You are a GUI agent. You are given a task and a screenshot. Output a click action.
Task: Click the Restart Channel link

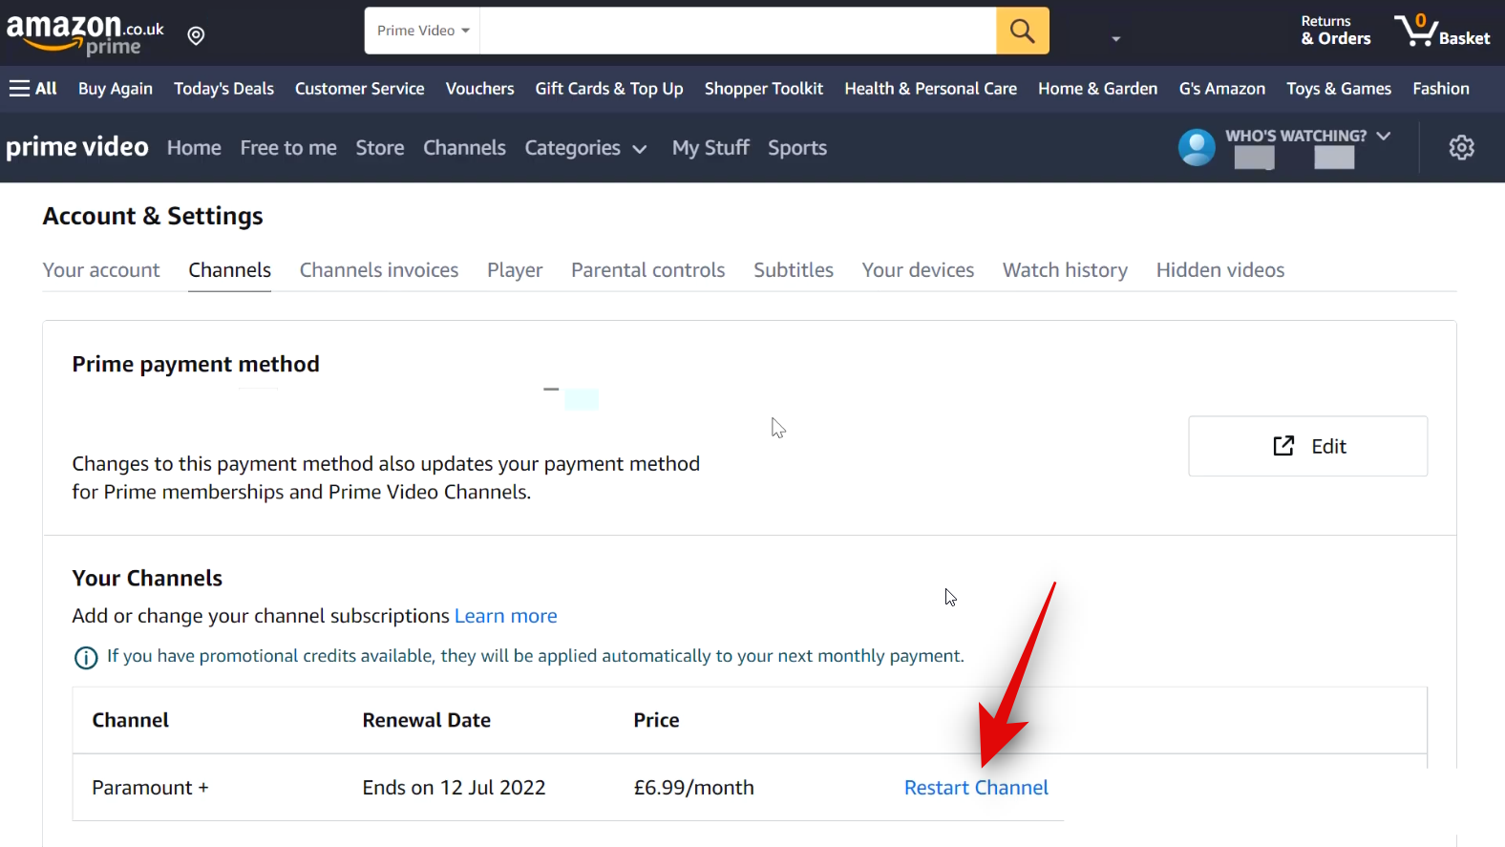coord(975,788)
